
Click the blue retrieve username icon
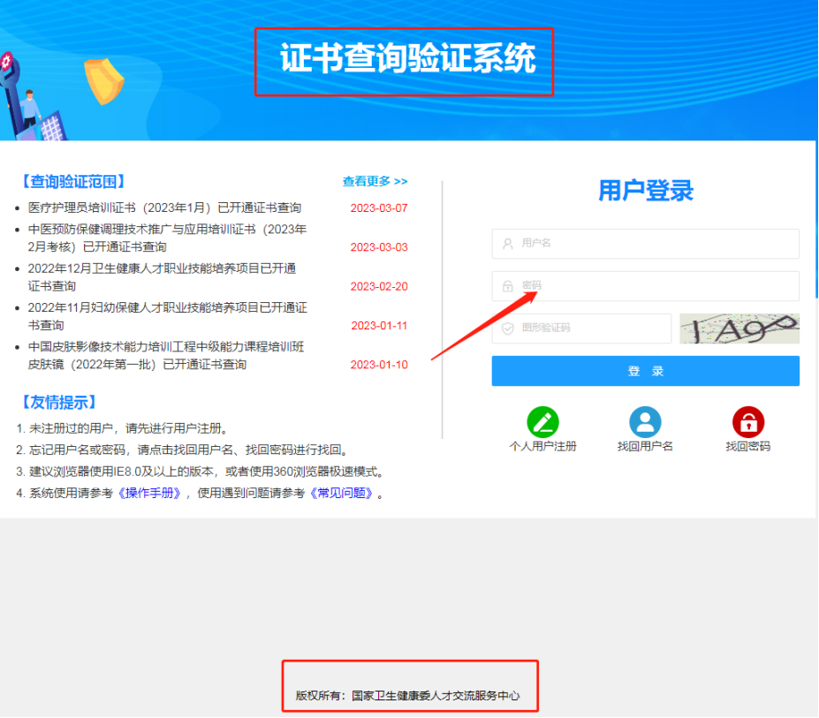[645, 422]
